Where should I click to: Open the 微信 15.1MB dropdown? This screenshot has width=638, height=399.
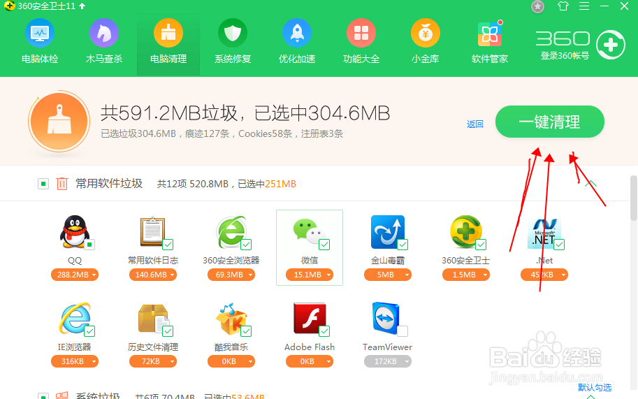pyautogui.click(x=310, y=275)
